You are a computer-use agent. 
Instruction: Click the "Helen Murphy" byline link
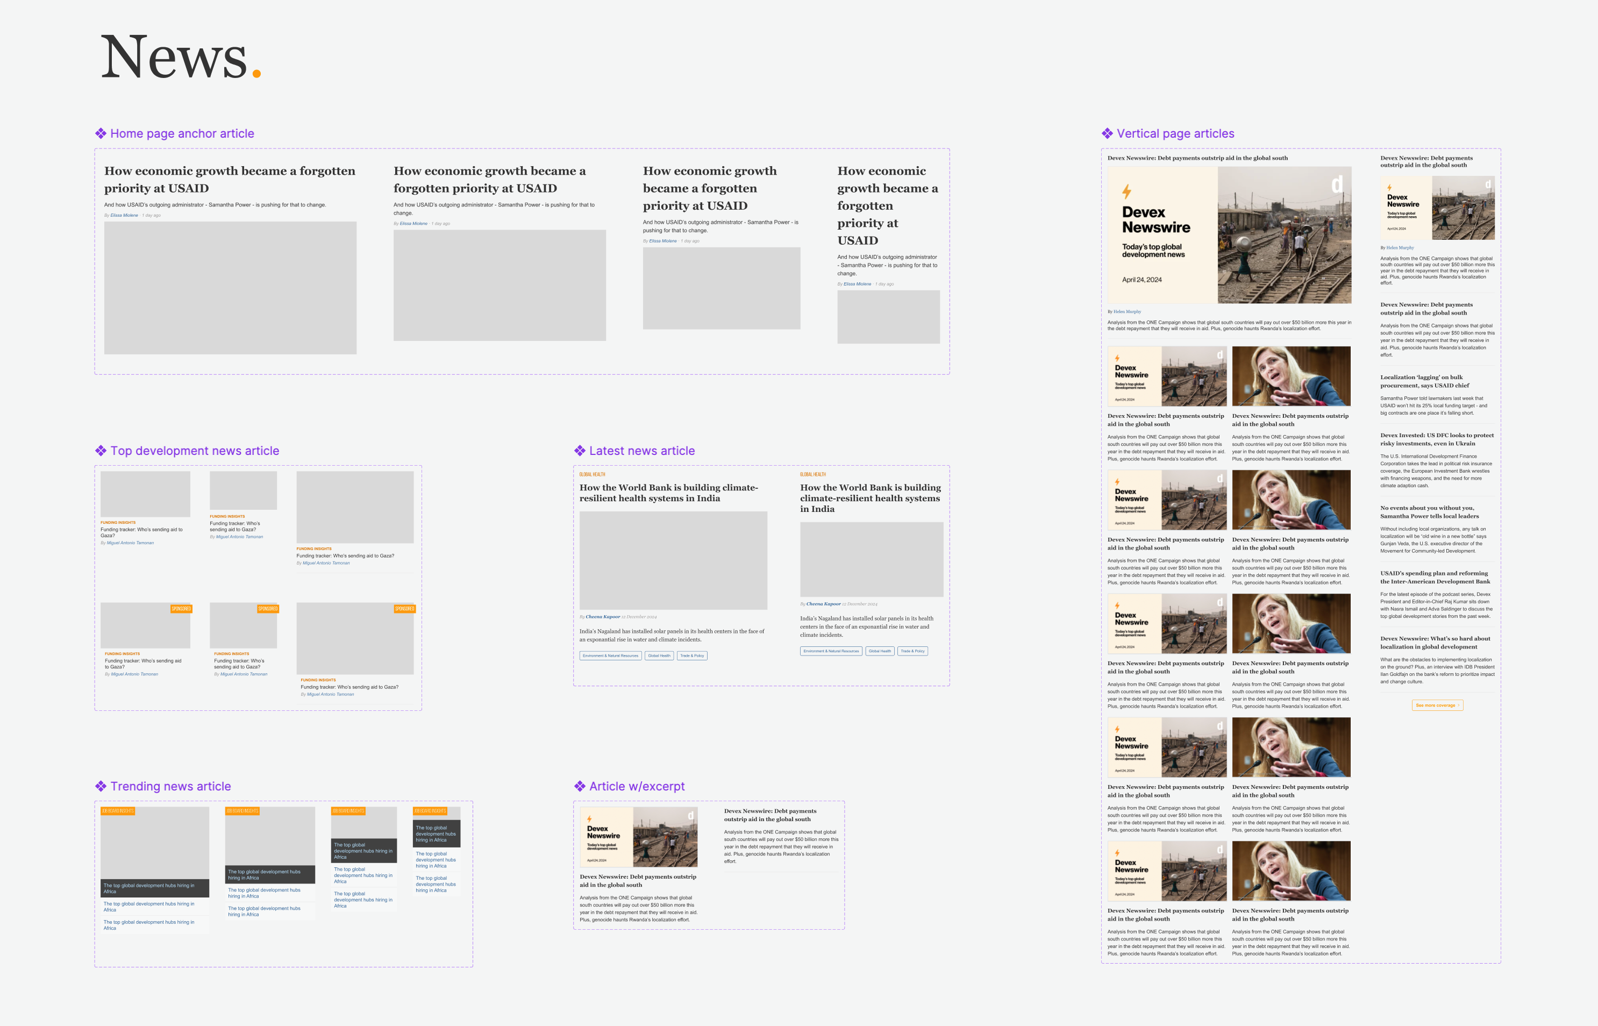tap(1126, 311)
